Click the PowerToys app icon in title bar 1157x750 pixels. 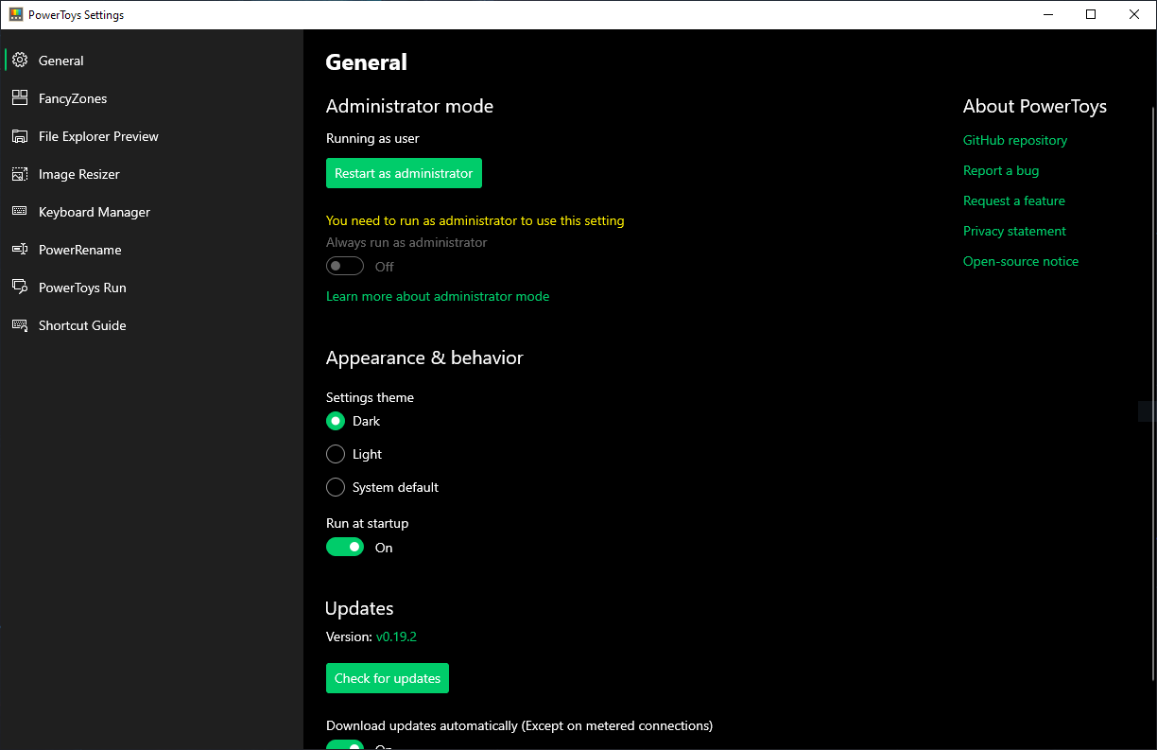[x=15, y=14]
